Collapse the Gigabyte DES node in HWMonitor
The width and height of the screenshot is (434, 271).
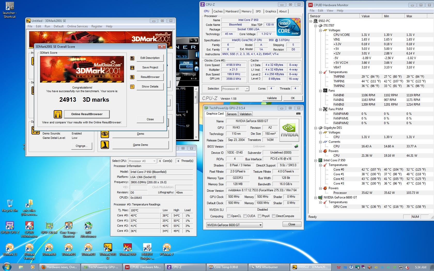[x=316, y=128]
